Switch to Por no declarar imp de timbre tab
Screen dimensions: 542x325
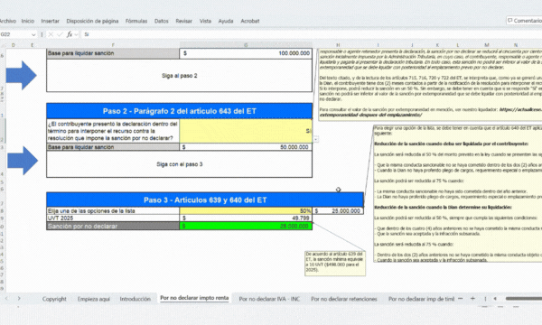pyautogui.click(x=421, y=299)
